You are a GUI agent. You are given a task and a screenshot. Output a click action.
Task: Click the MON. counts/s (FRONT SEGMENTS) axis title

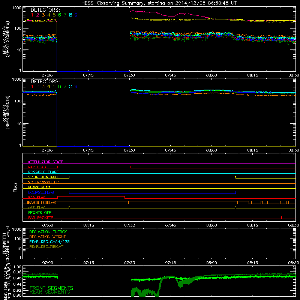tap(6, 39)
